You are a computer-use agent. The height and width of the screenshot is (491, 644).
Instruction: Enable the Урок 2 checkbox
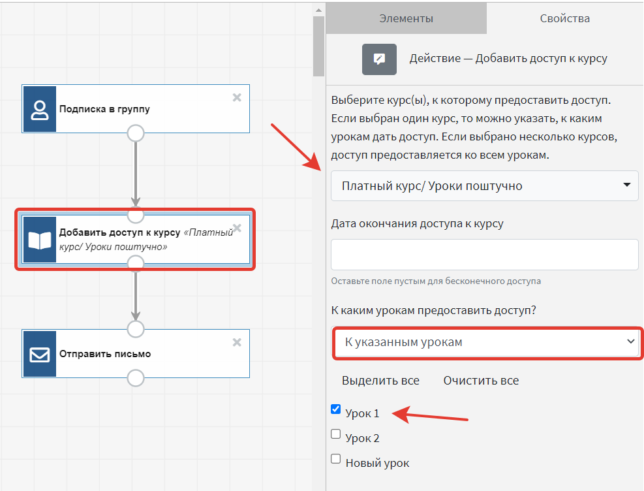click(x=336, y=434)
